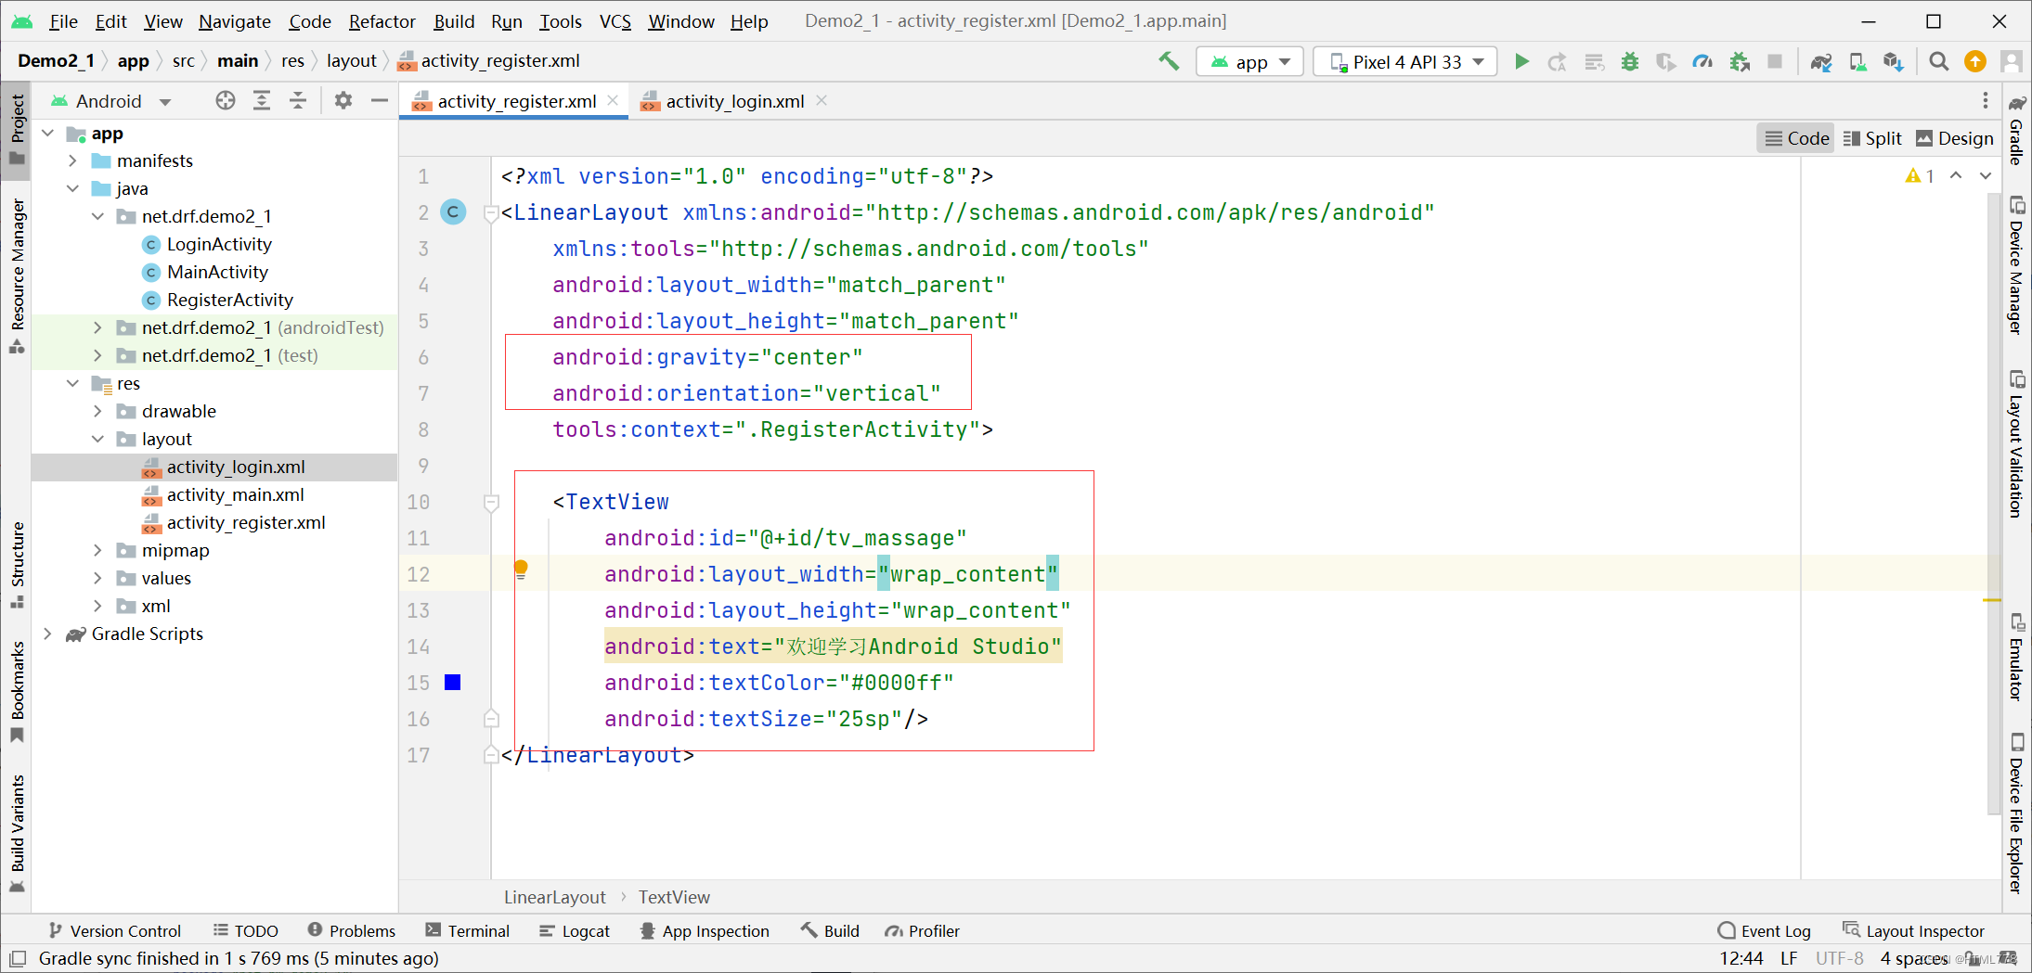Image resolution: width=2032 pixels, height=973 pixels.
Task: Open the Device Manager toolbar icon
Action: [x=1857, y=61]
